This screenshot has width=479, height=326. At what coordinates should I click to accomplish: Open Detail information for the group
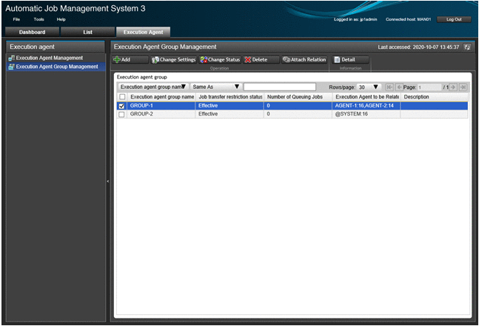[351, 59]
